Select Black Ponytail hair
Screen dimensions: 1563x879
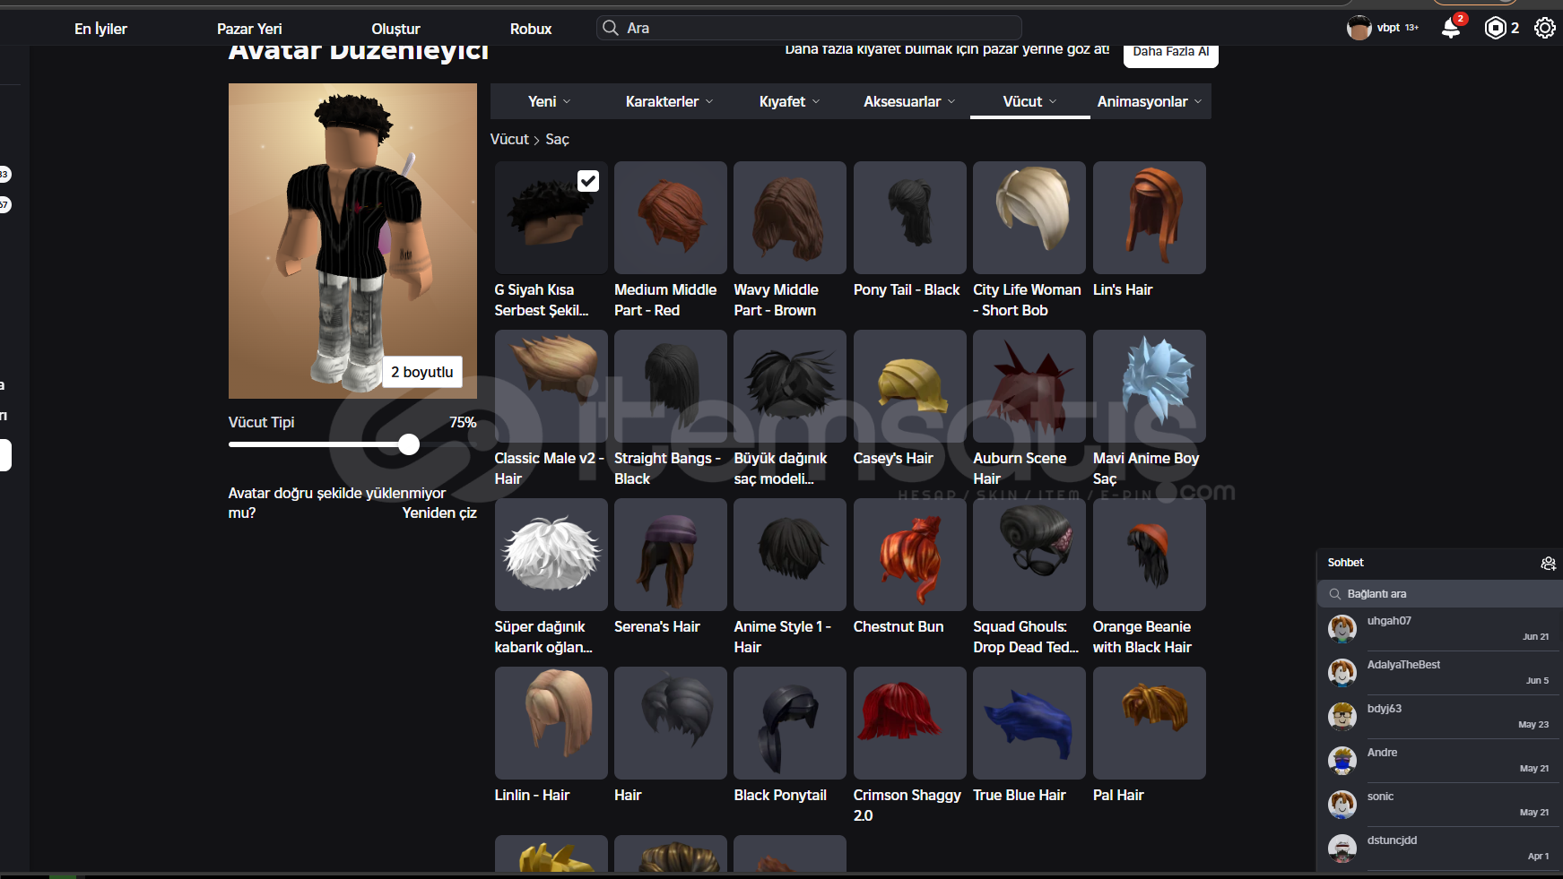(790, 723)
